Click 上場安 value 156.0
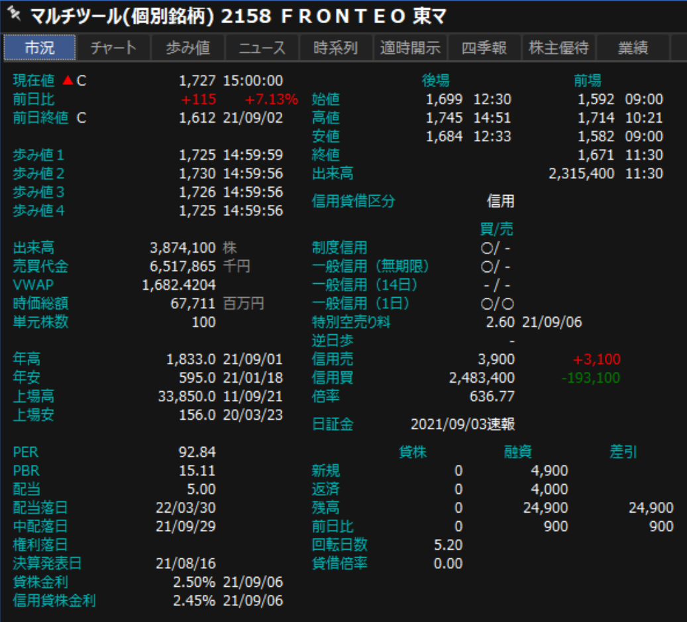This screenshot has width=687, height=622. 197,415
